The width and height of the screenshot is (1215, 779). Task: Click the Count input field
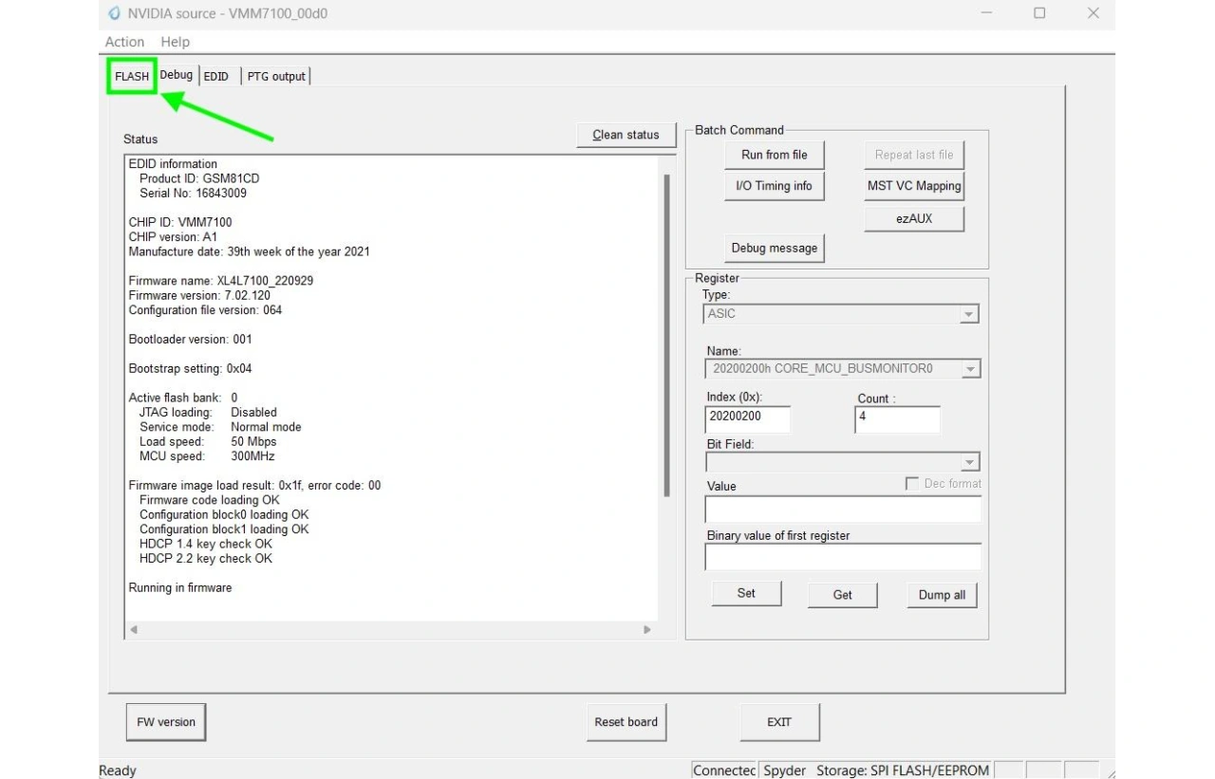[x=896, y=419]
